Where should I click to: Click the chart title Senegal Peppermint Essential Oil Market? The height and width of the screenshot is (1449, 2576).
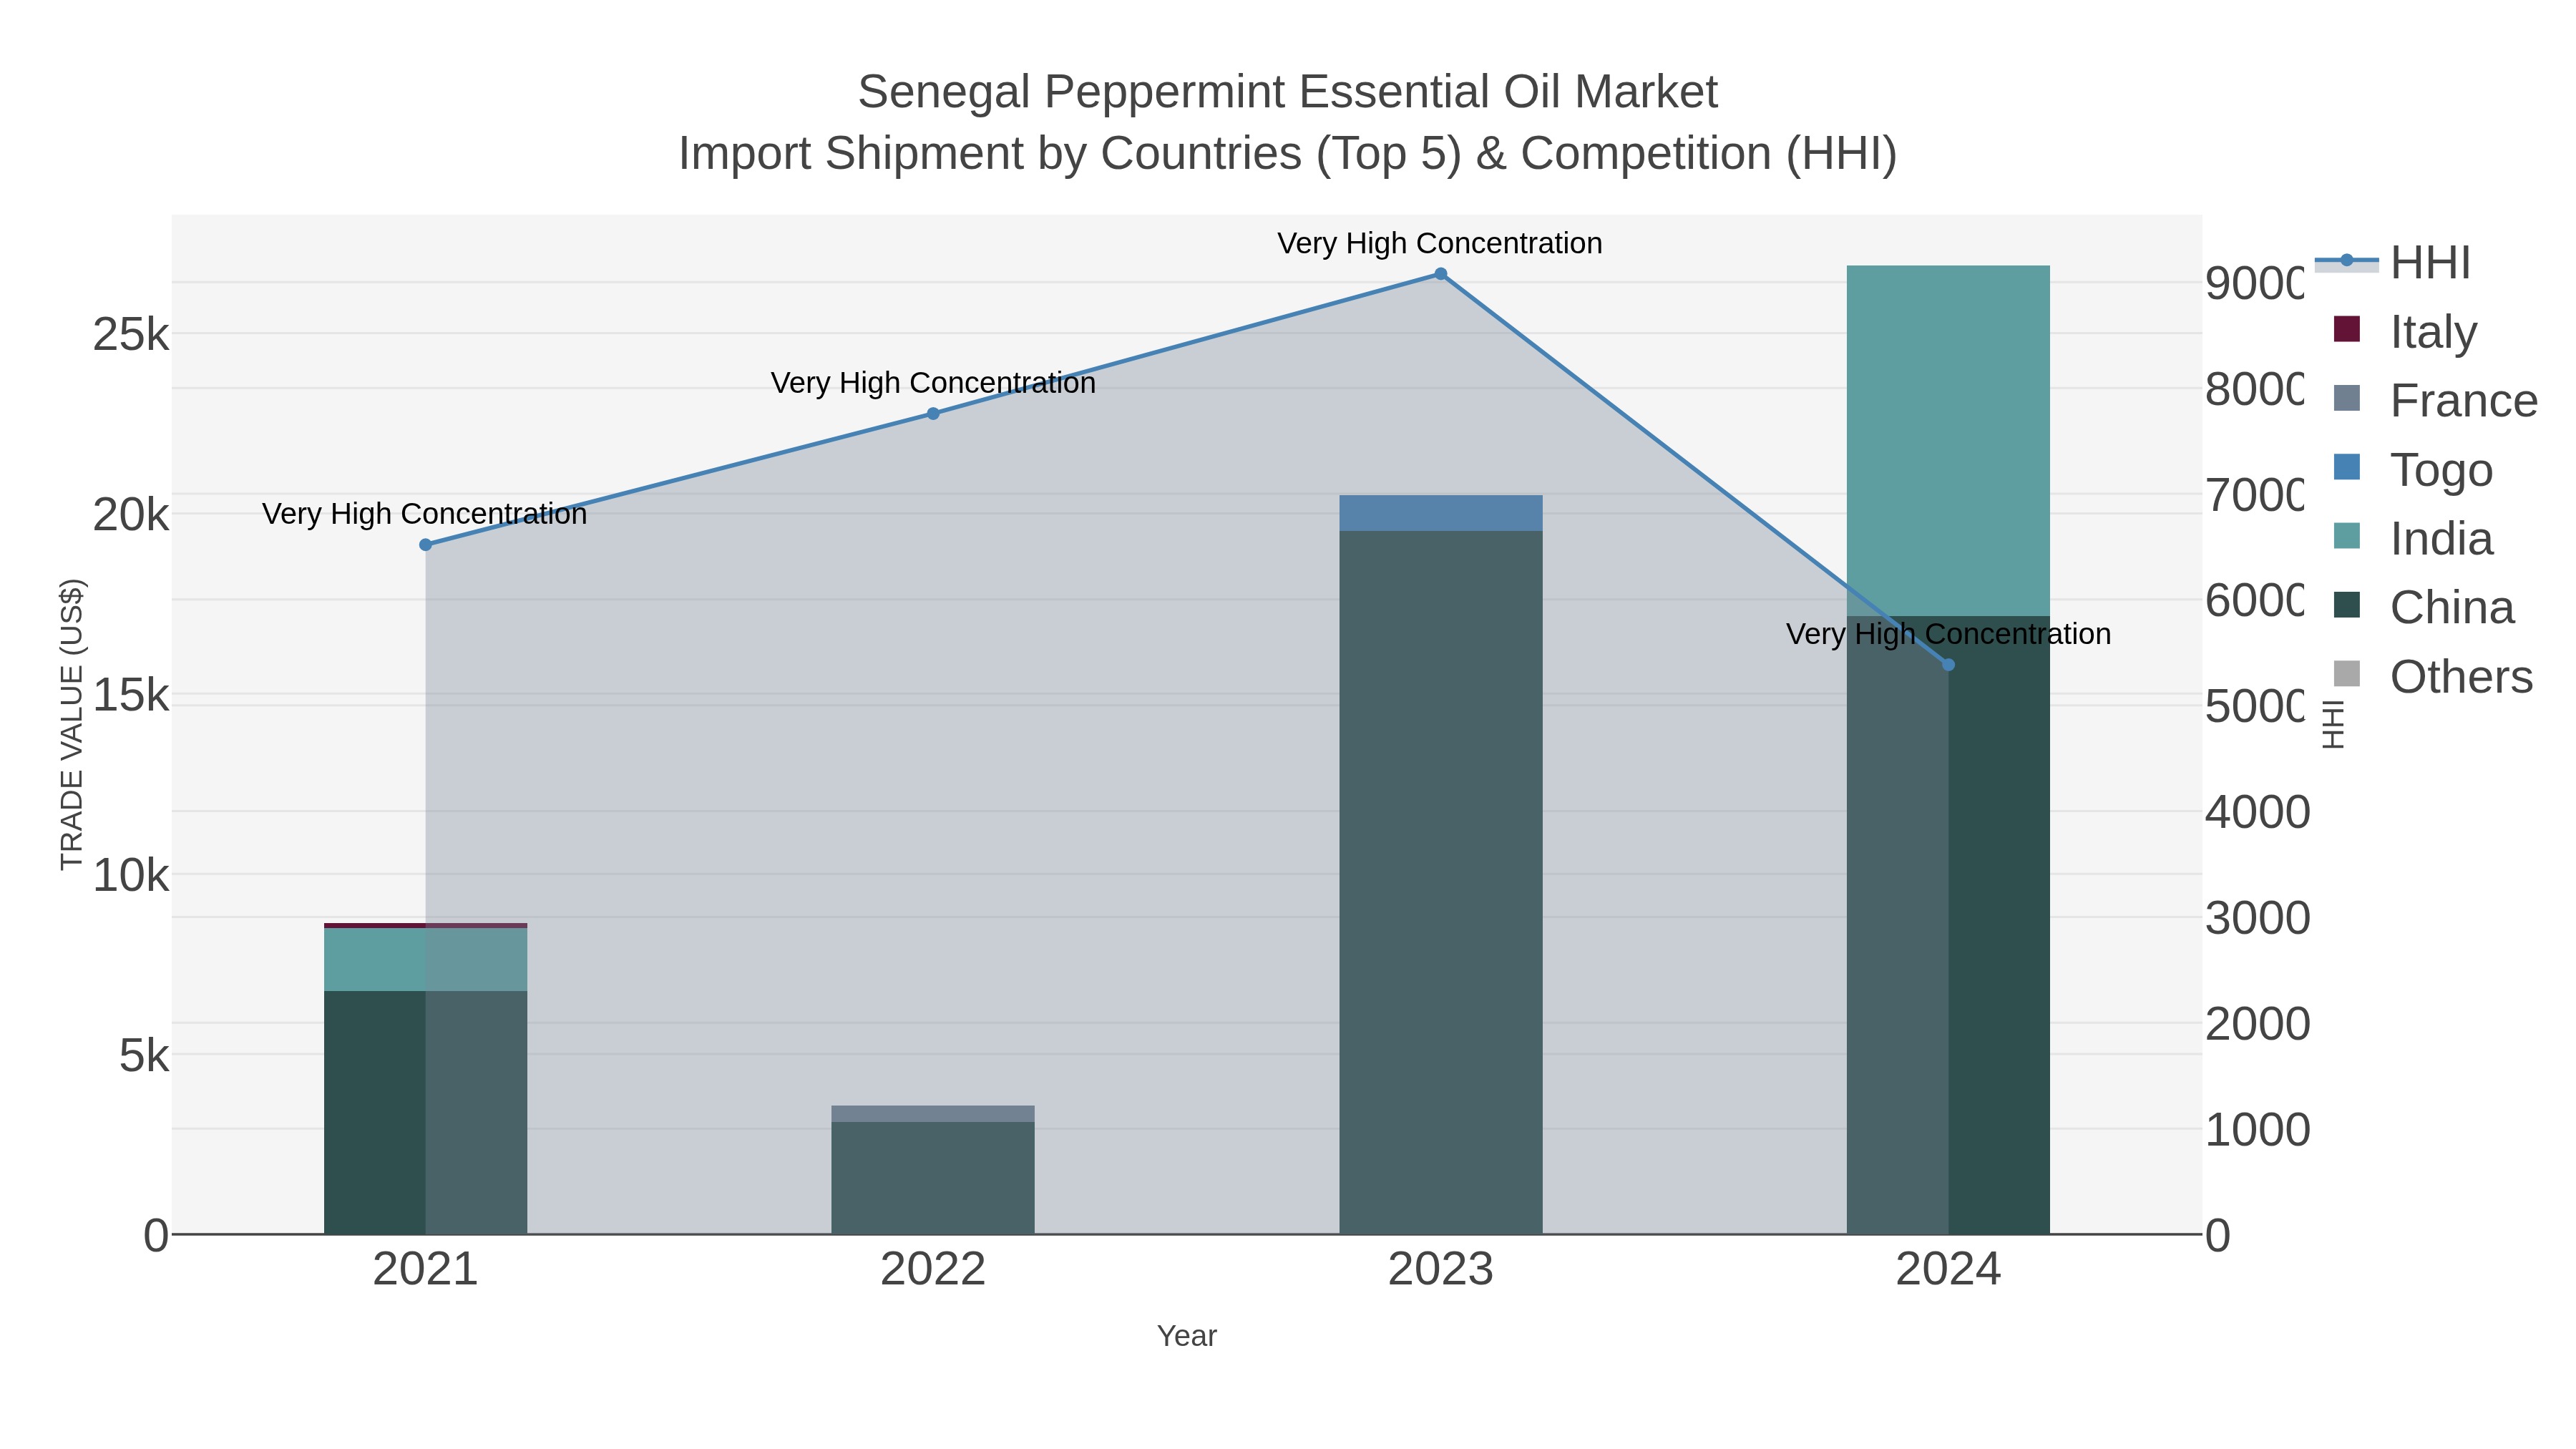tap(1288, 92)
